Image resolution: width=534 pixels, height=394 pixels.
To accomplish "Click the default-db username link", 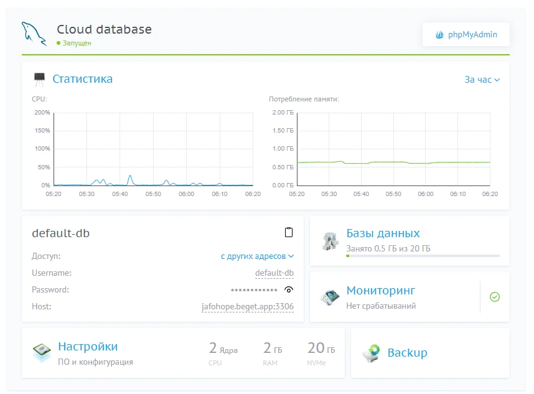I will coord(274,273).
